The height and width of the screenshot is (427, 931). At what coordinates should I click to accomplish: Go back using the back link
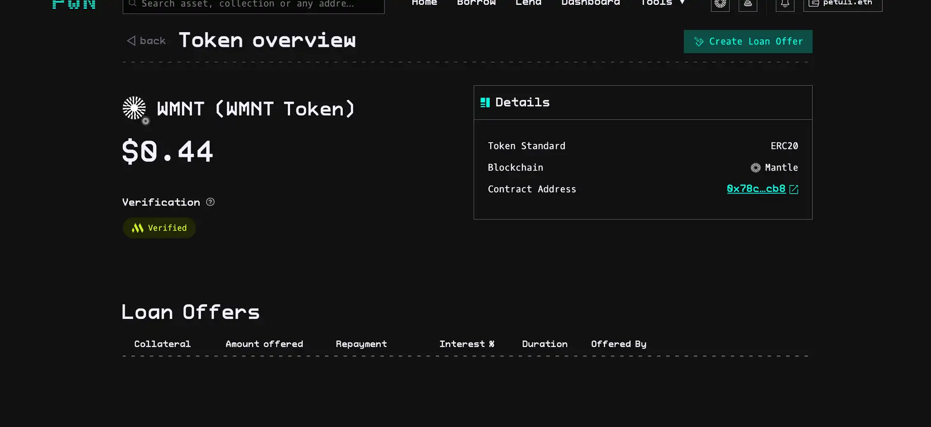[146, 41]
